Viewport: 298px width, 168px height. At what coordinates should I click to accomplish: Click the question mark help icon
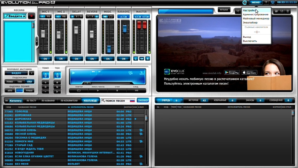pos(266,2)
